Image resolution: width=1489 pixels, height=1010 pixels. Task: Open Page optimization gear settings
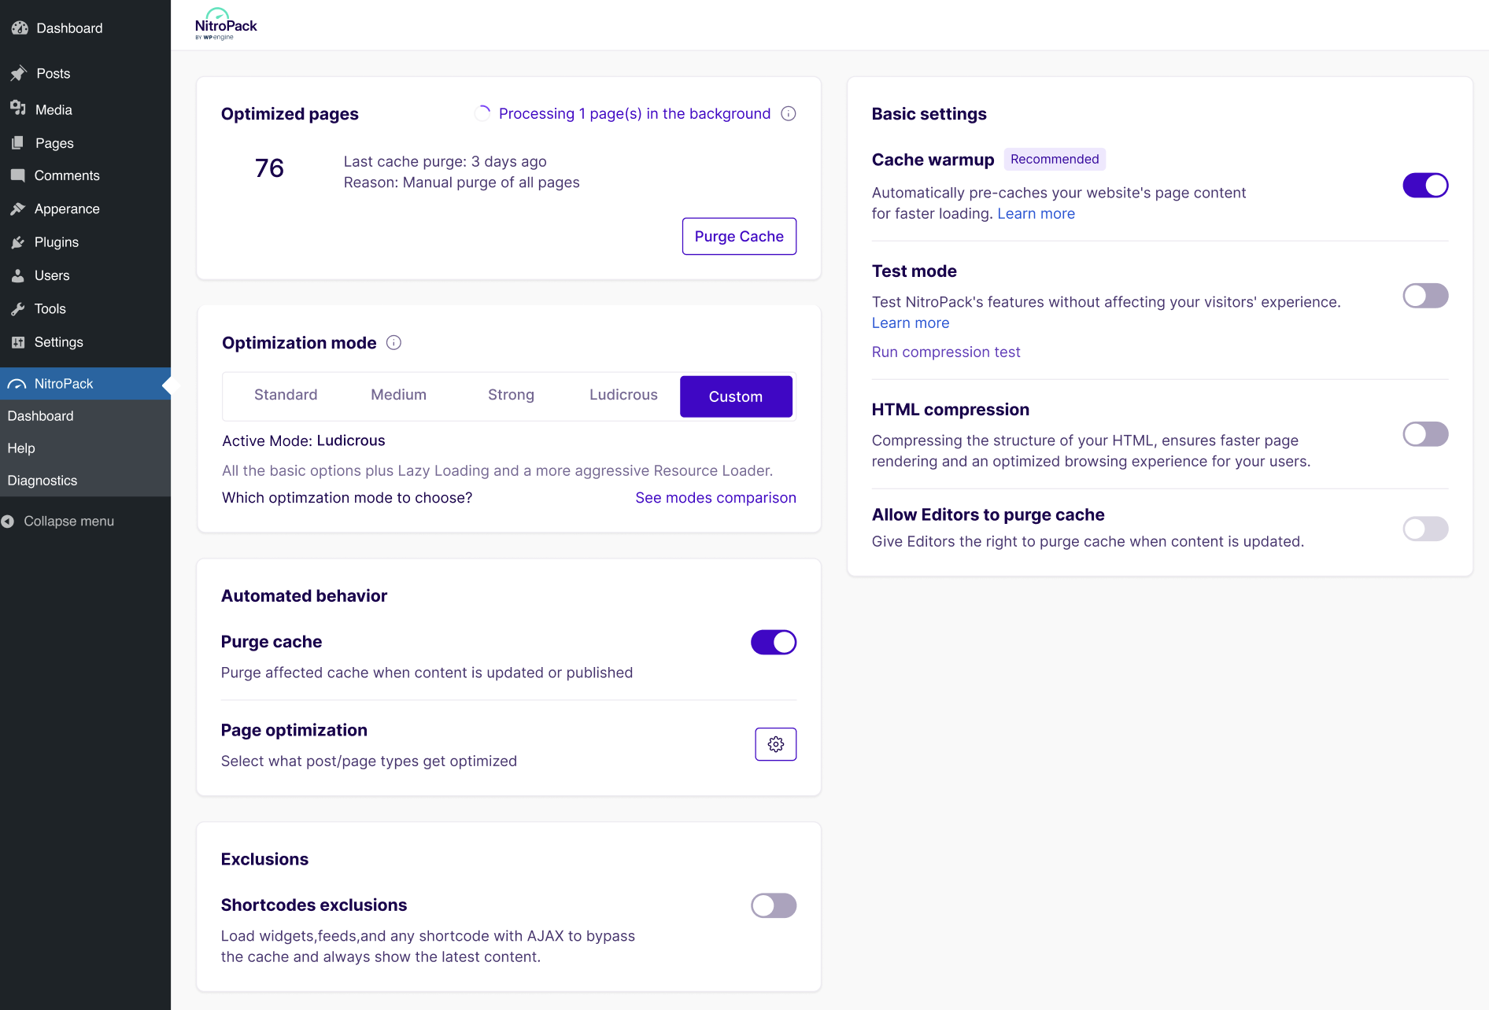pyautogui.click(x=775, y=744)
